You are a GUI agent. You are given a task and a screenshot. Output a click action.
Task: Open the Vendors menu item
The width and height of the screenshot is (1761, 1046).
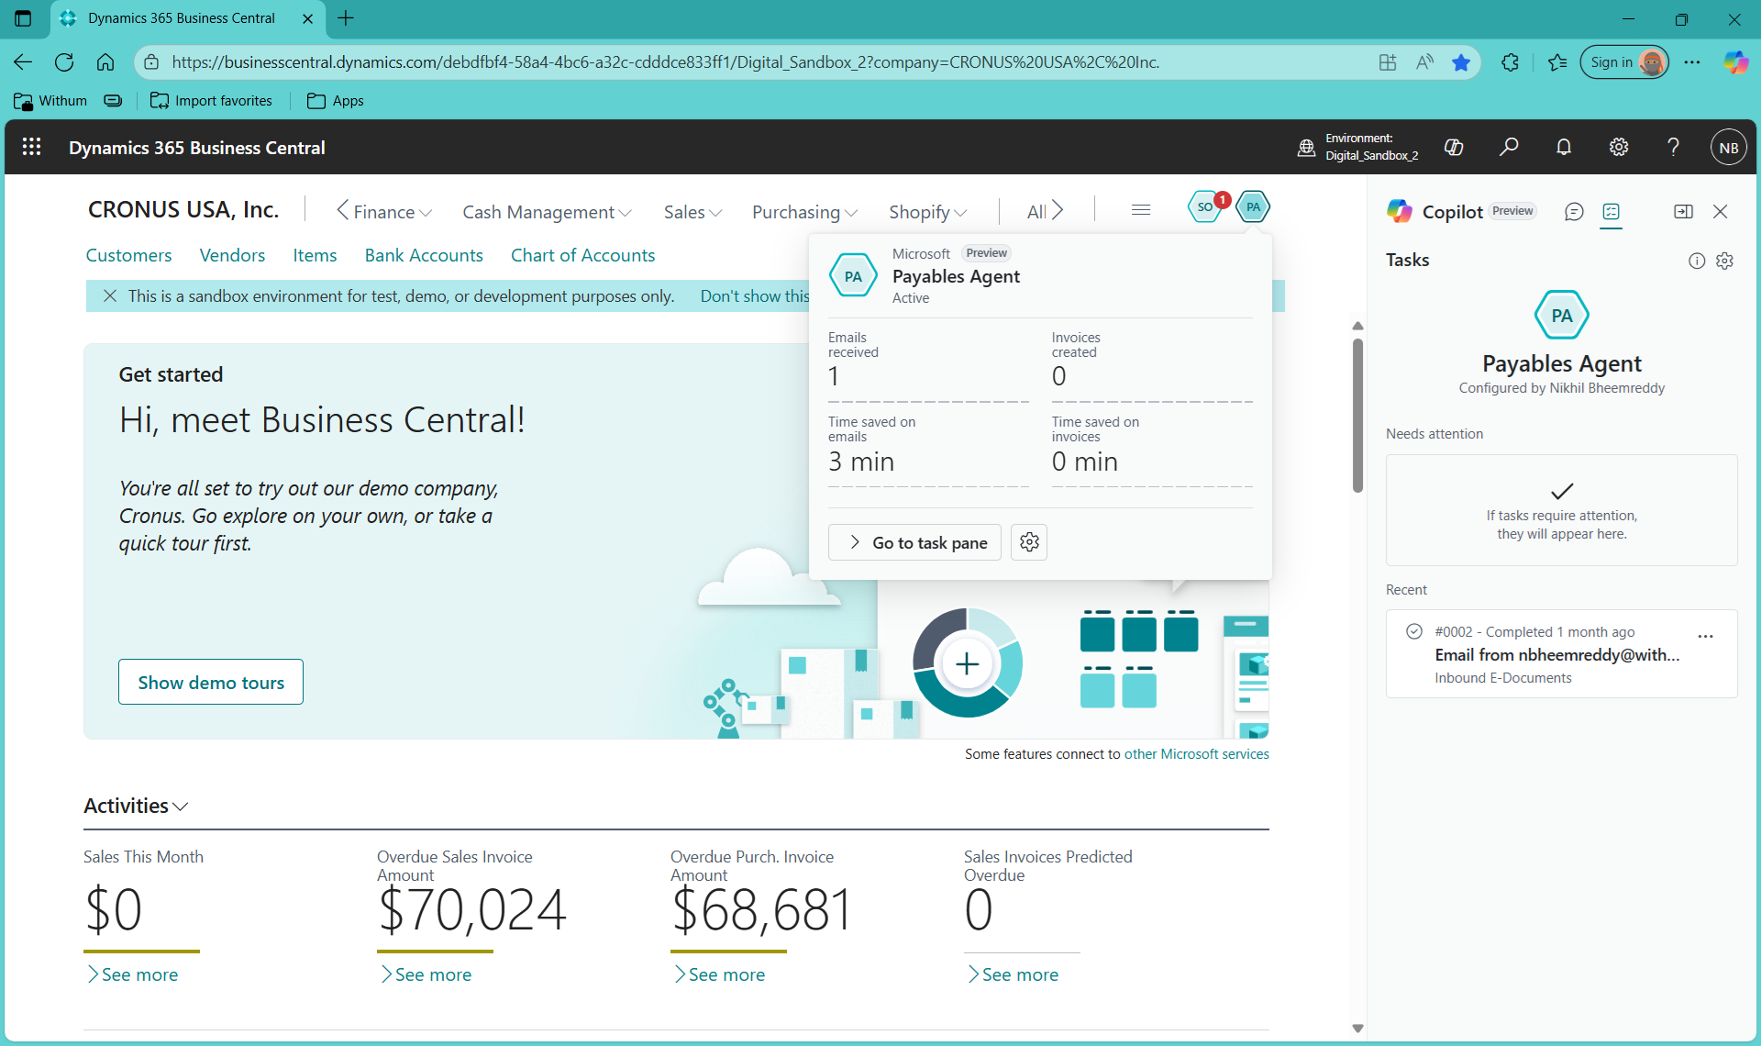[232, 255]
